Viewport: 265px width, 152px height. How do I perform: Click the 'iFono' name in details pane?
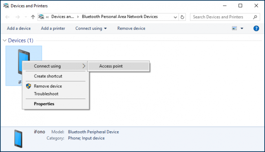click(x=40, y=132)
